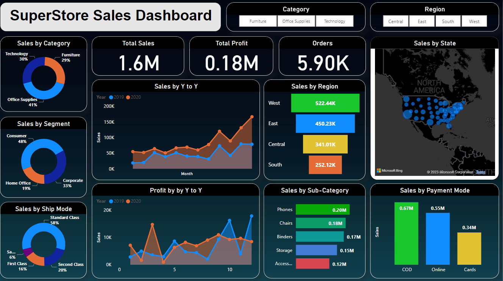The image size is (503, 281).
Task: Filter by Office Supplies in Category slicer
Action: pos(296,21)
